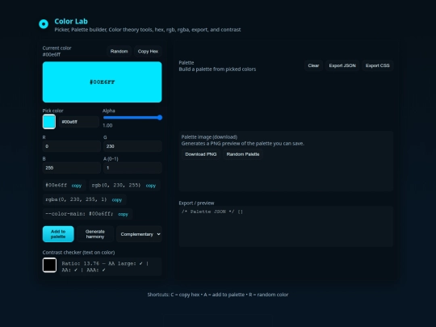Click the Download PNG button
The height and width of the screenshot is (327, 436).
click(201, 154)
